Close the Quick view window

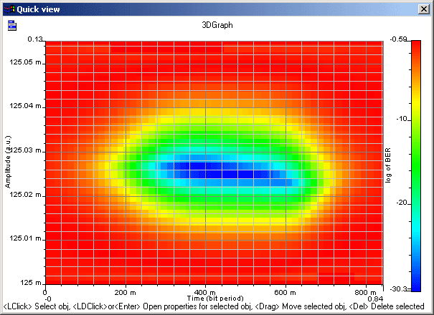[x=424, y=9]
